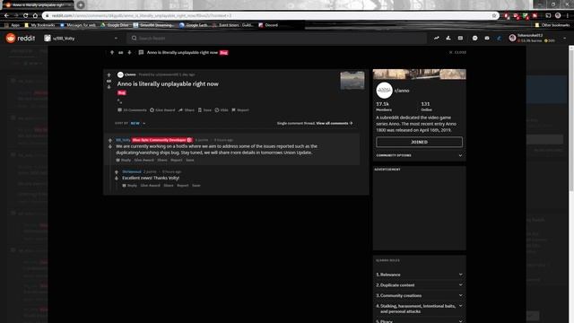The height and width of the screenshot is (323, 574).
Task: Downvote the post in the sticky top bar
Action: click(x=129, y=52)
